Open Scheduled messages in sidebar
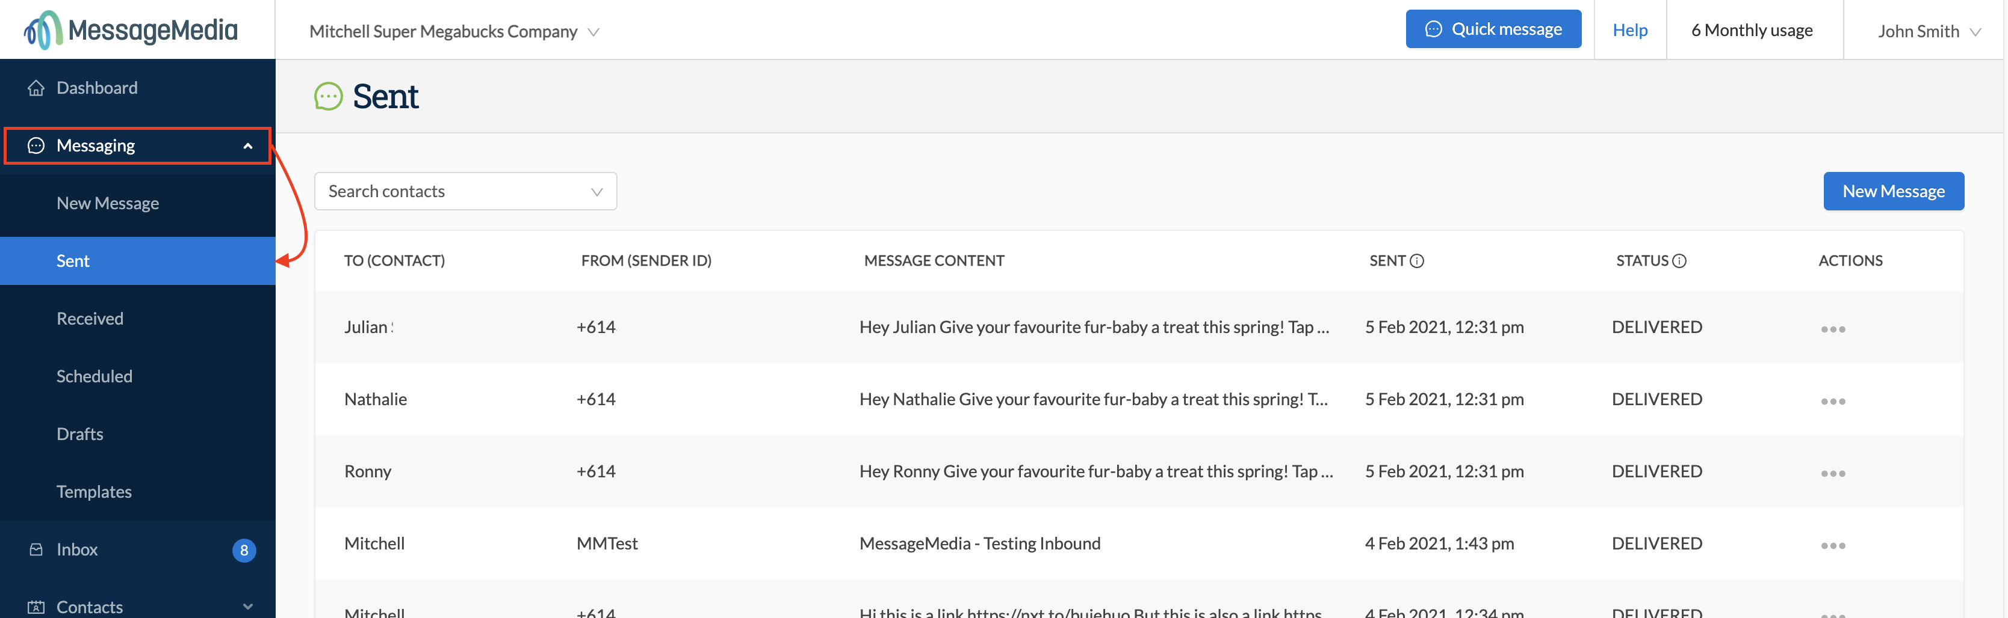 point(95,376)
